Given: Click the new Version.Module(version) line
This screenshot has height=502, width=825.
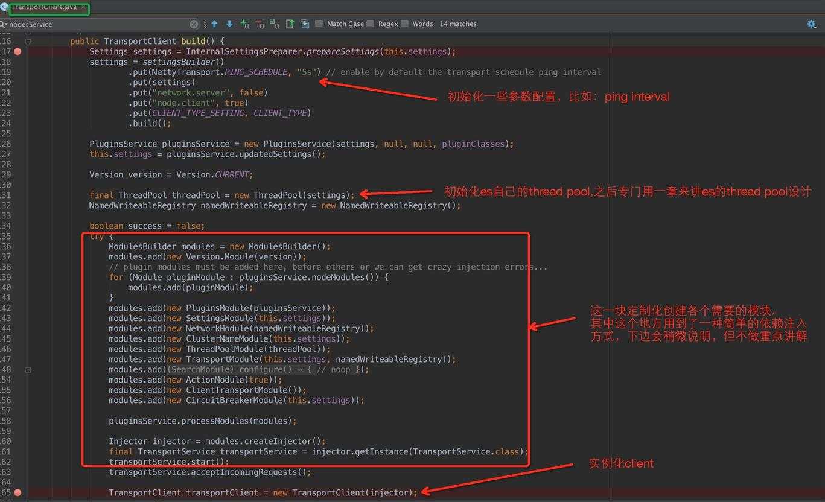Looking at the screenshot, I should point(208,257).
